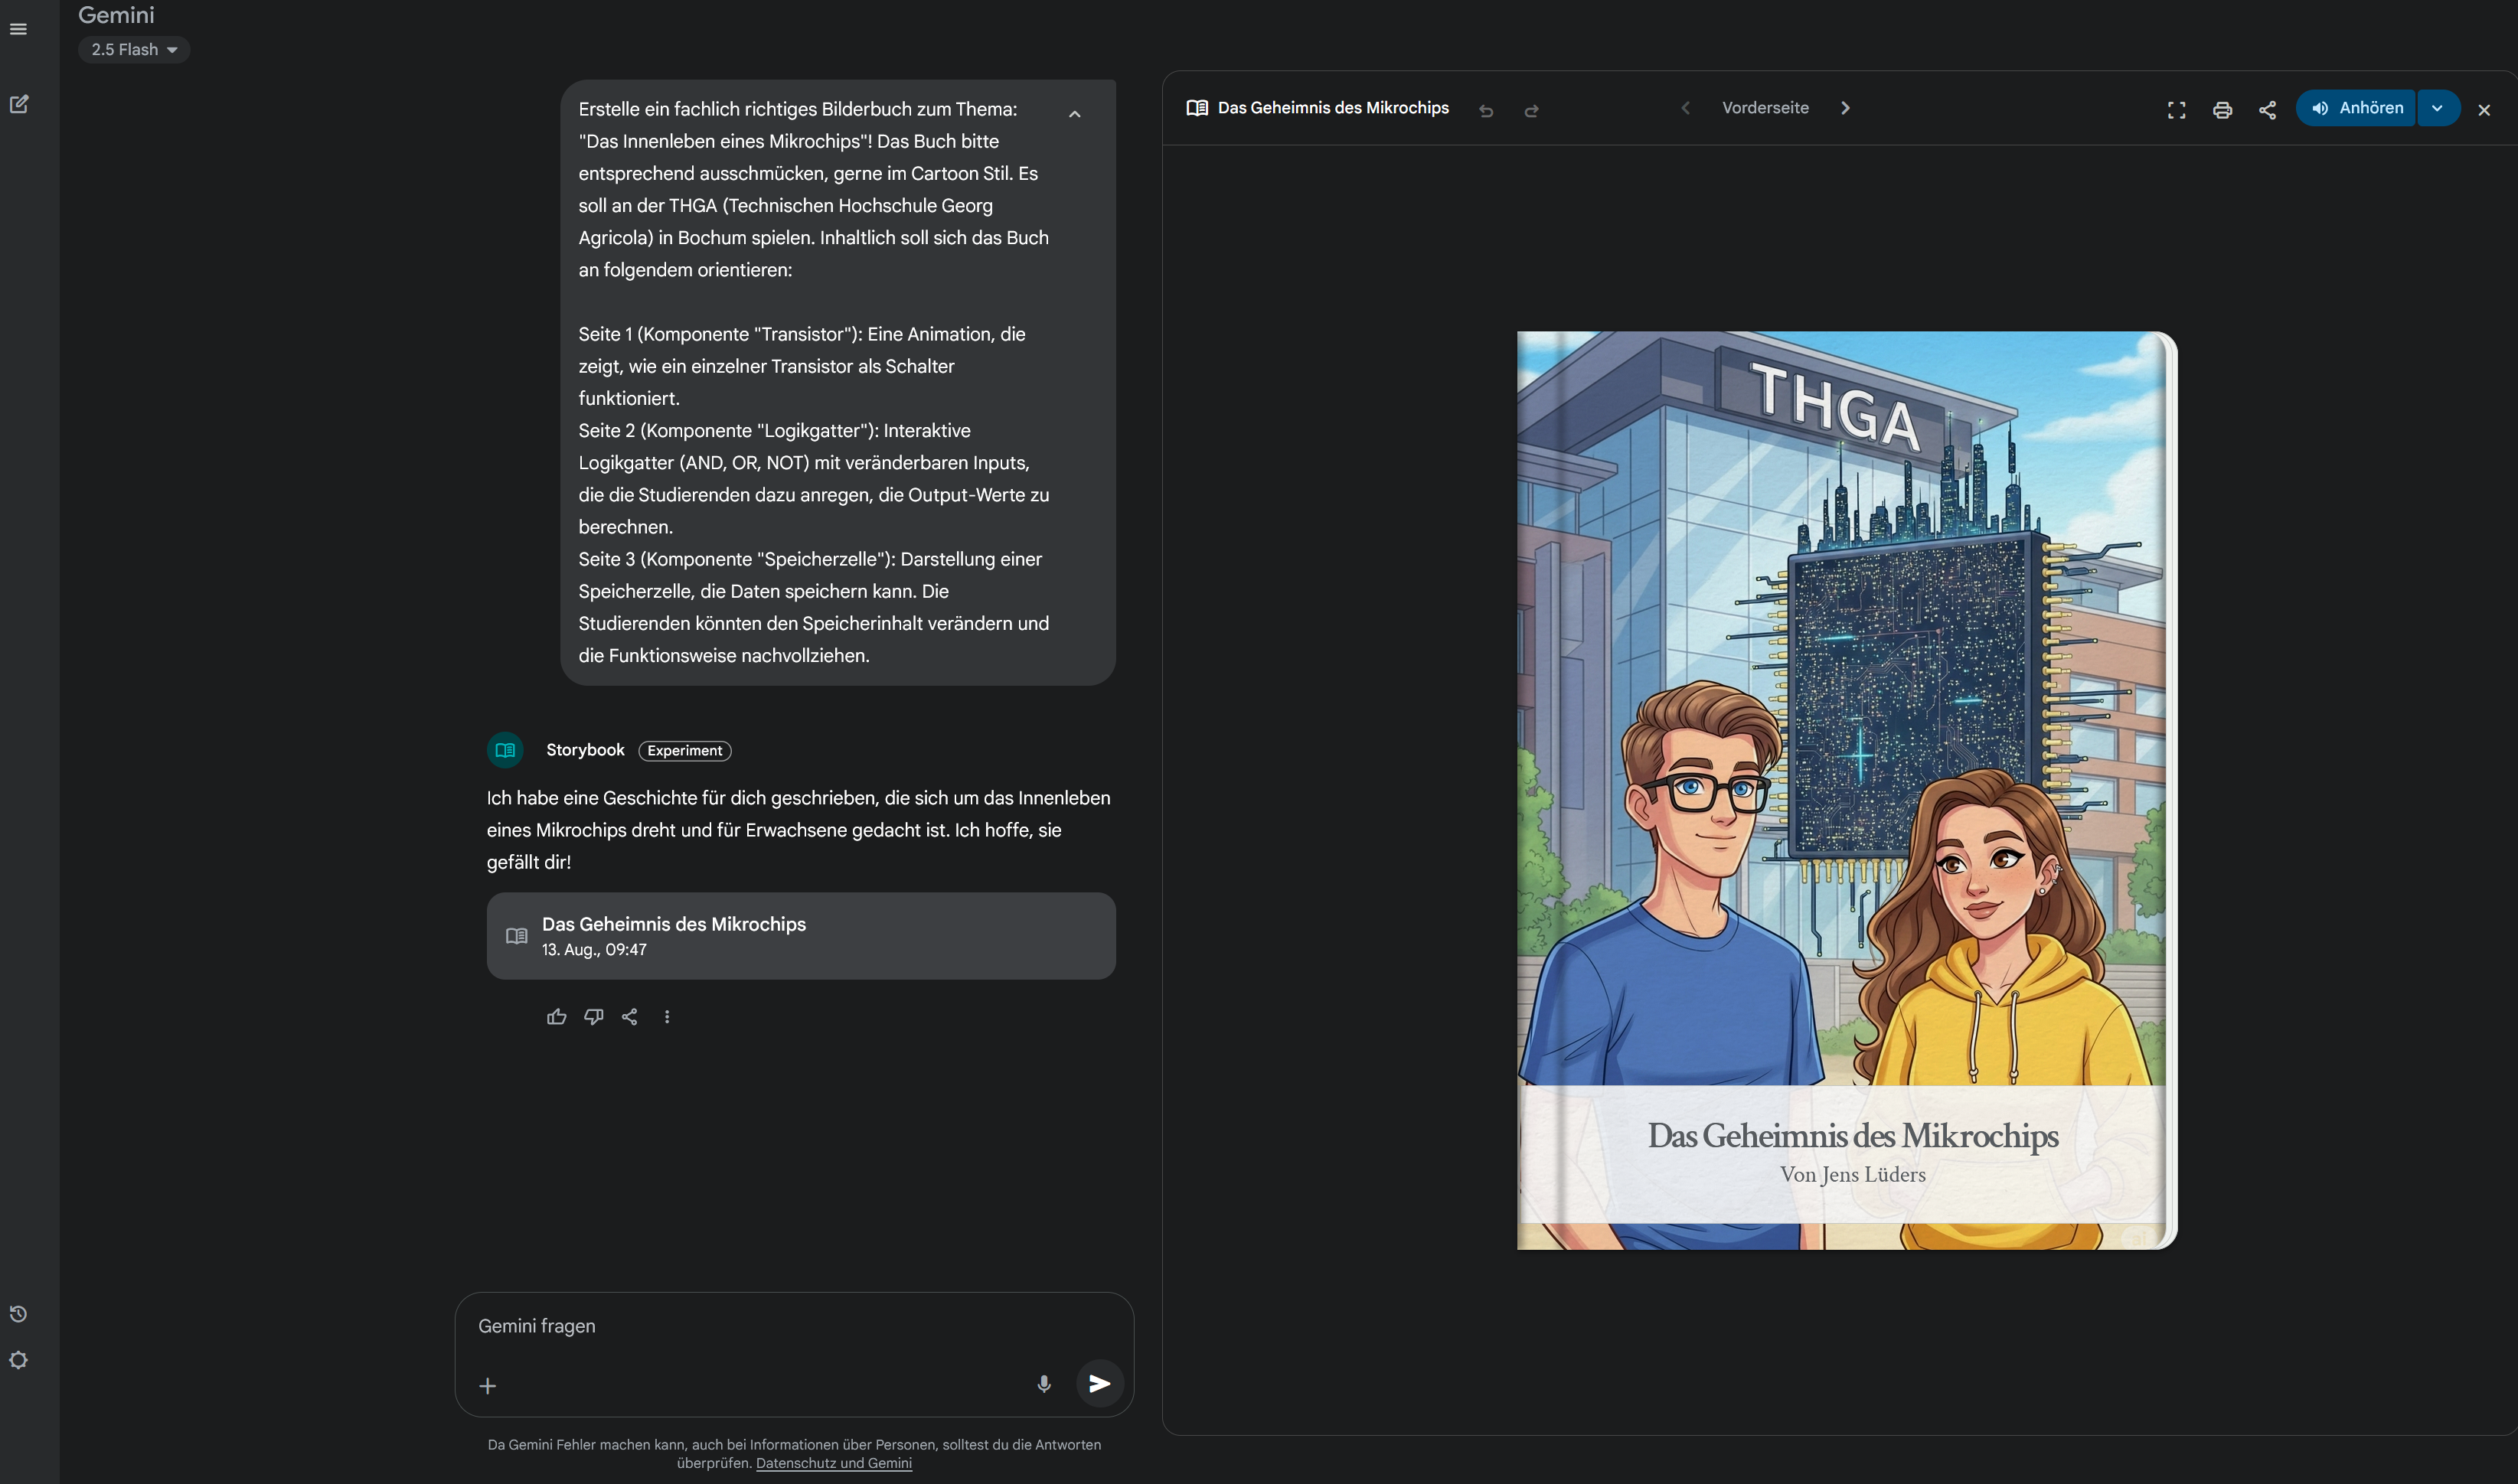Click the panel title Das Geheimnis des Mikrochips
The height and width of the screenshot is (1484, 2518).
click(1333, 108)
